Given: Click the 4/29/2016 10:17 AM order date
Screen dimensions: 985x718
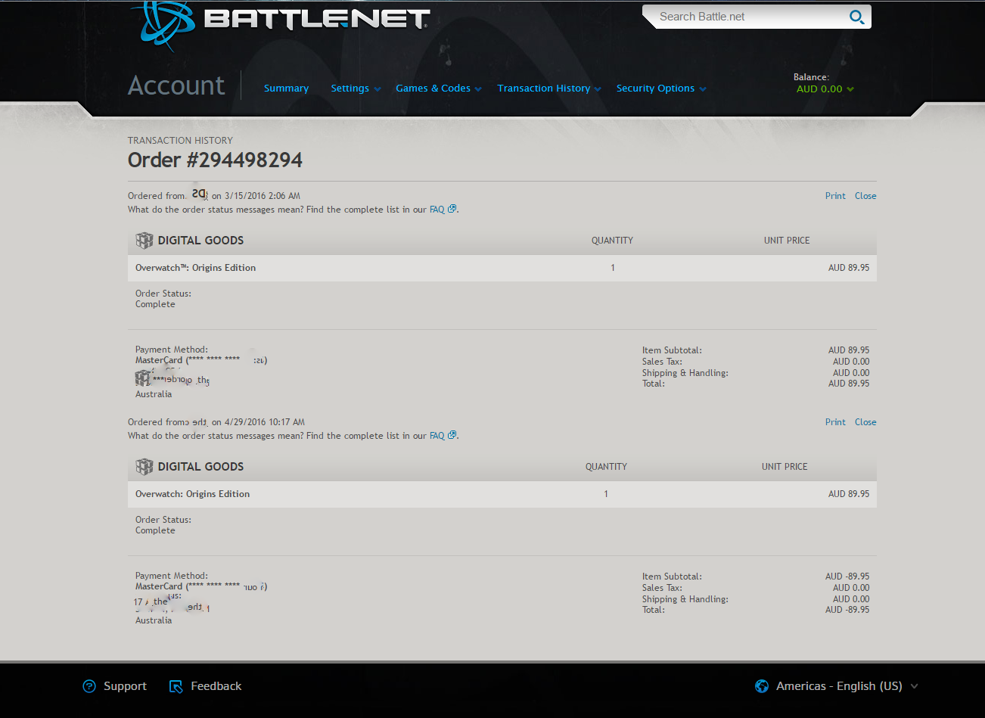Looking at the screenshot, I should coord(265,422).
